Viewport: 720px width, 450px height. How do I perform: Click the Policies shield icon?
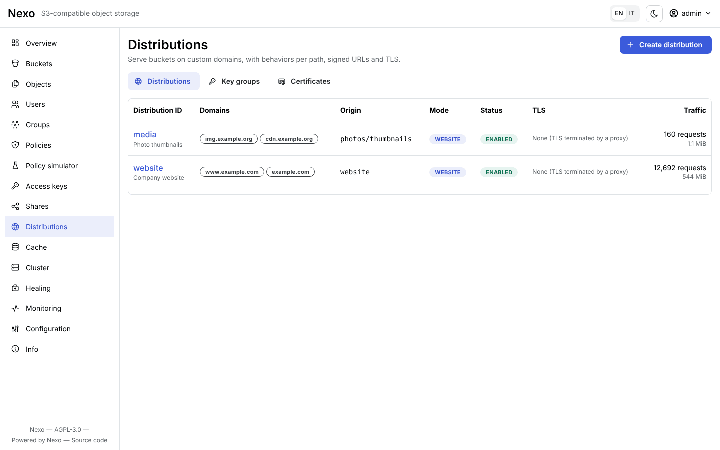(15, 145)
